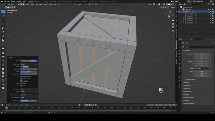
Task: Select the Rip Region tool
Action: (3, 92)
